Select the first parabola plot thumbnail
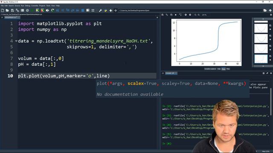 tap(261, 28)
